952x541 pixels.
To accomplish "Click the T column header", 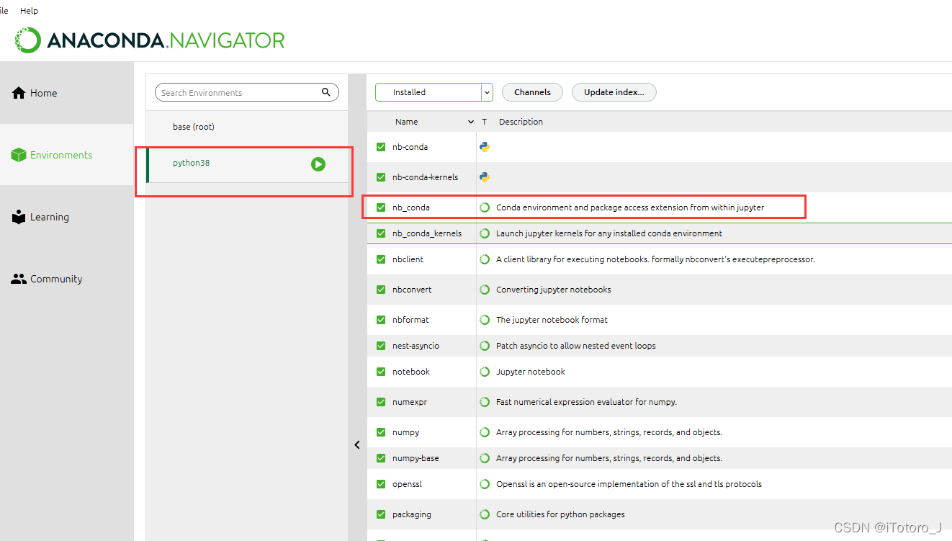I will click(484, 122).
